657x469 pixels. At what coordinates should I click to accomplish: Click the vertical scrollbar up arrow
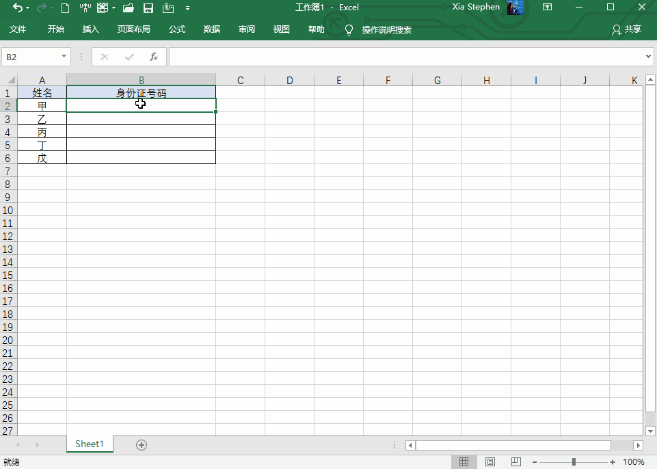pyautogui.click(x=650, y=79)
